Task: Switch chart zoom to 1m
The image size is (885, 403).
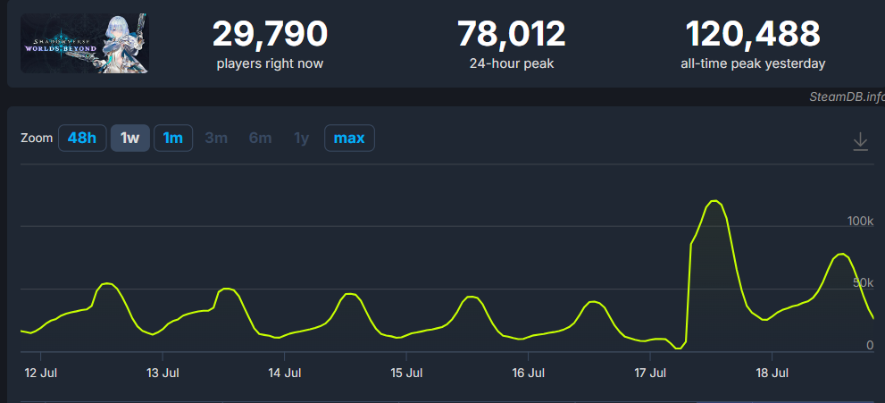Action: tap(173, 139)
